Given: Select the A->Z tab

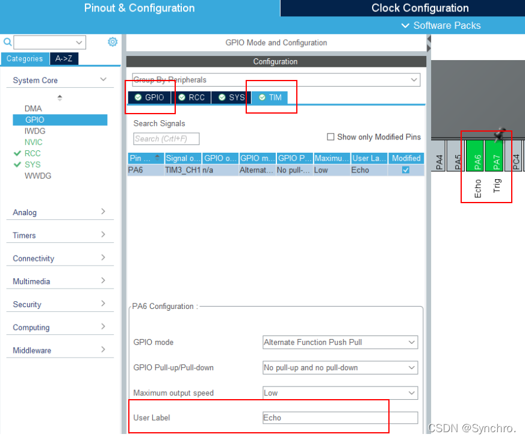Looking at the screenshot, I should coord(64,58).
